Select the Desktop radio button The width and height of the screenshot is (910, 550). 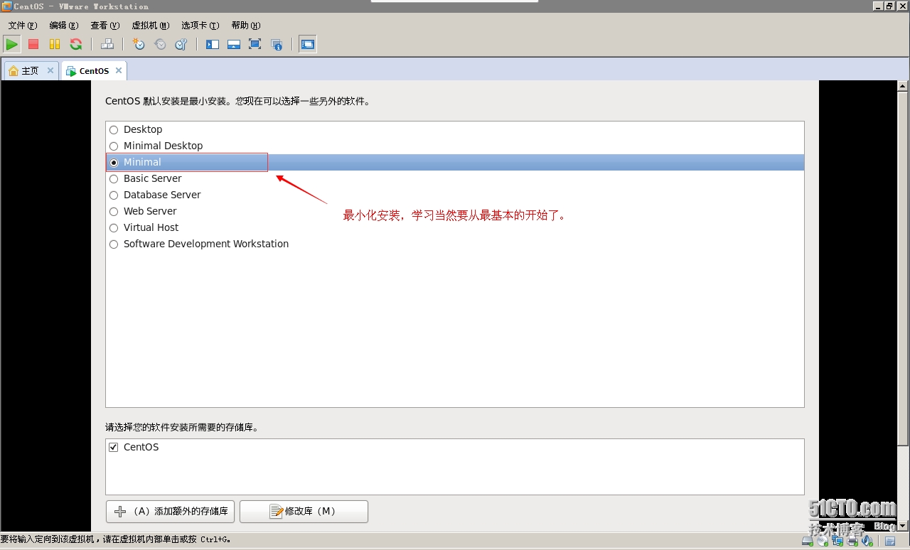[114, 130]
